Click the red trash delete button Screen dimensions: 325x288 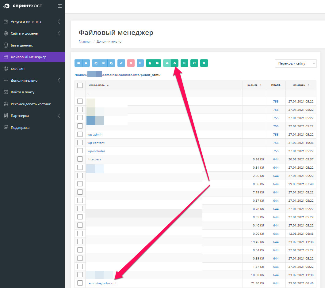(131, 63)
